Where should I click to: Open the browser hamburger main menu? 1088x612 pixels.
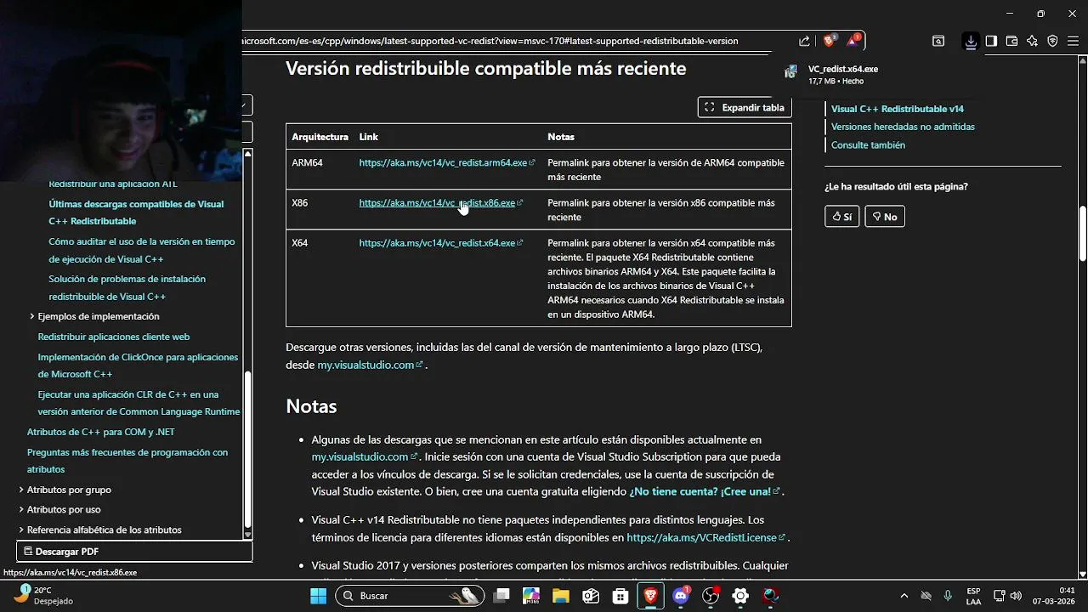click(x=1072, y=41)
